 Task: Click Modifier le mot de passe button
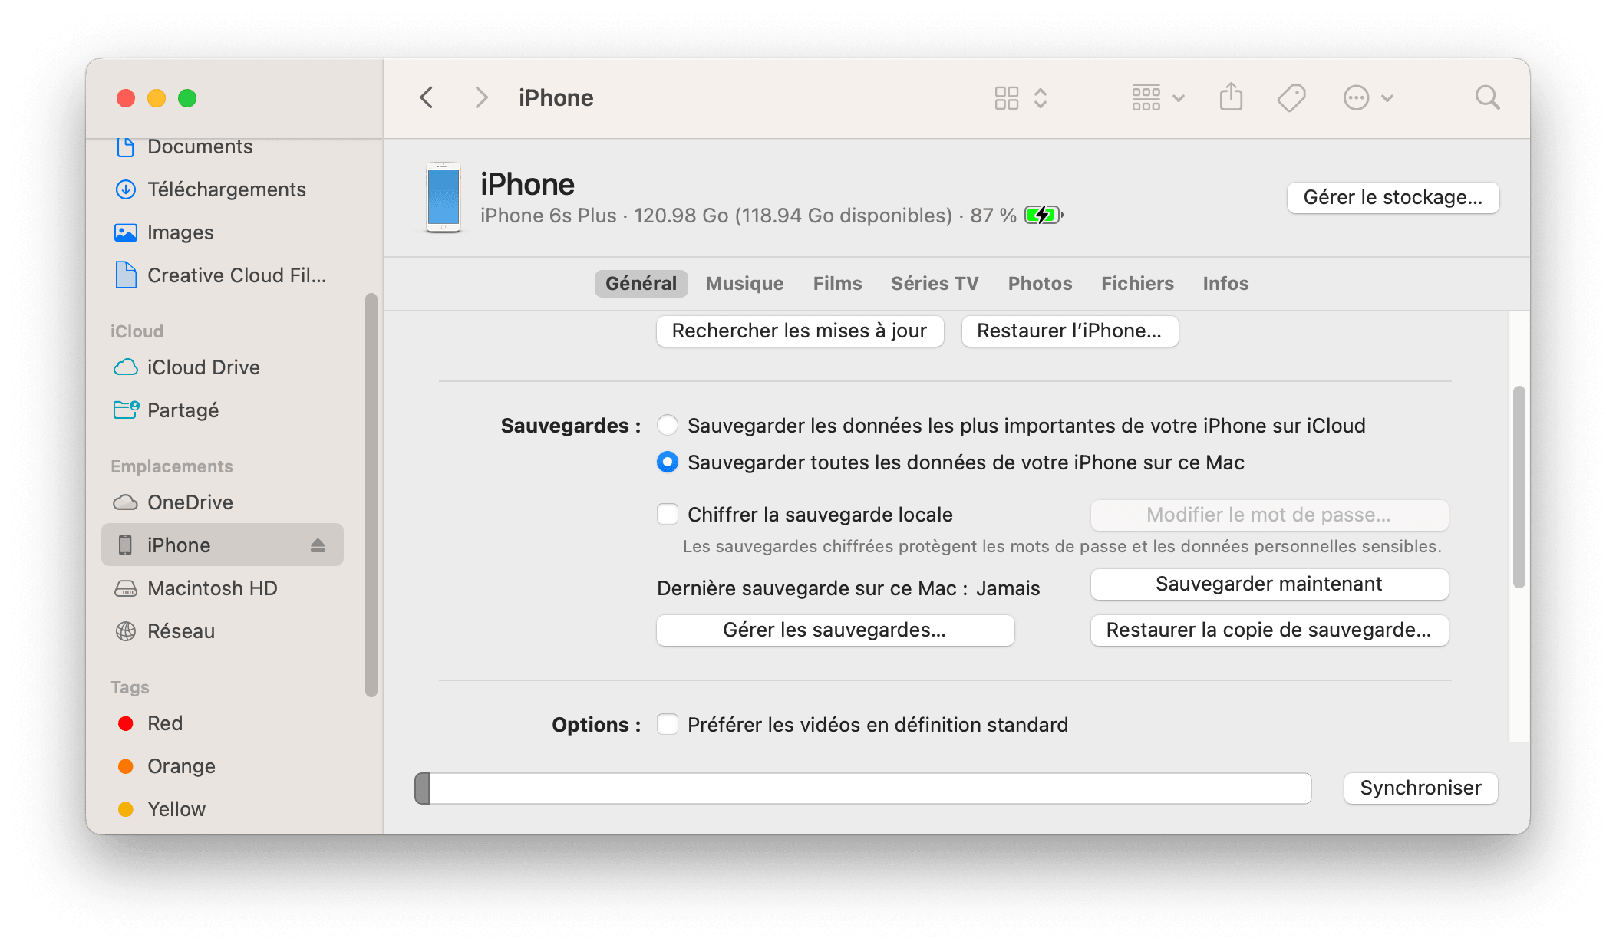pyautogui.click(x=1269, y=515)
